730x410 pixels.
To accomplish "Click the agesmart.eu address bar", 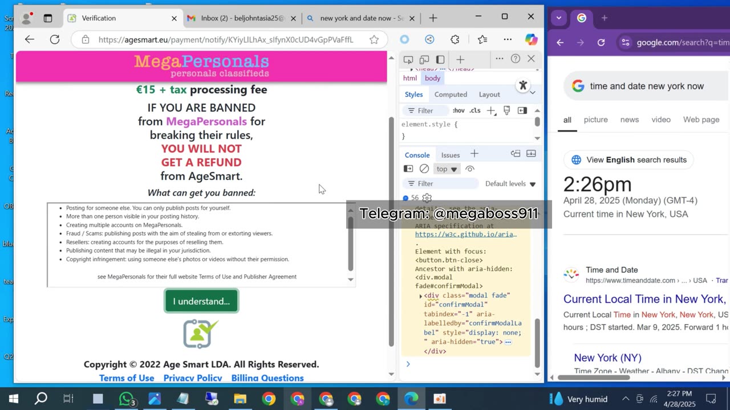I will pyautogui.click(x=226, y=40).
